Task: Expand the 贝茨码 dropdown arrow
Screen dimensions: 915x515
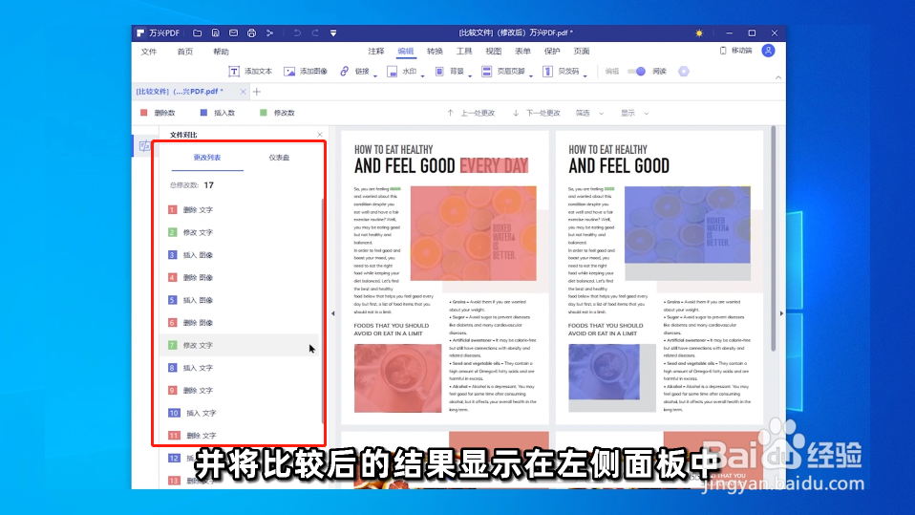Action: coord(585,75)
